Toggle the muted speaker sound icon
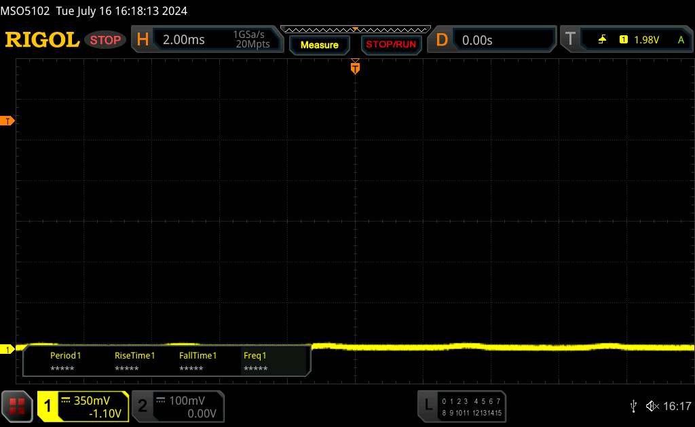The height and width of the screenshot is (427, 695). click(652, 406)
